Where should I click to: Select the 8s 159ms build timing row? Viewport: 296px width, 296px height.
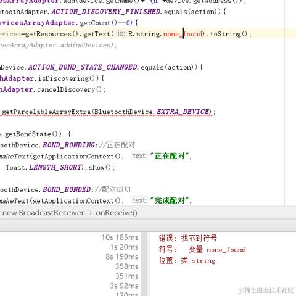point(122,257)
